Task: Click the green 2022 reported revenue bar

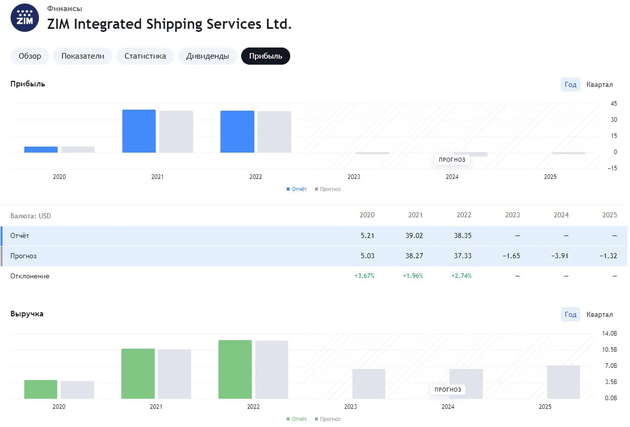Action: coord(235,369)
